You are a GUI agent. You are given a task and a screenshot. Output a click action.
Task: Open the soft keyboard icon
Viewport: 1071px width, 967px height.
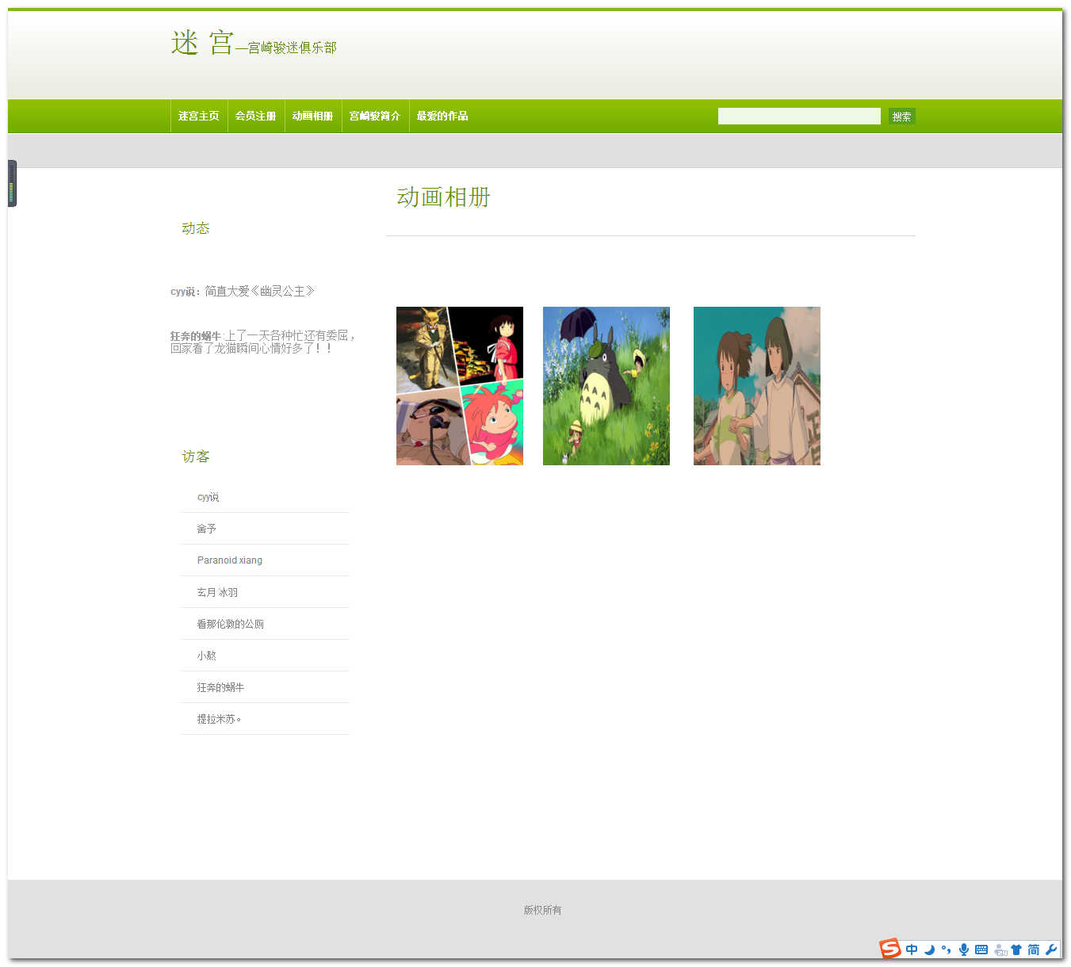pos(981,950)
